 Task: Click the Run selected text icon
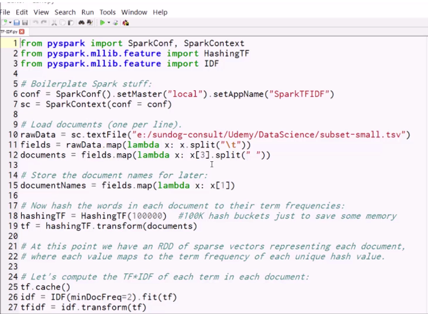(x=116, y=23)
